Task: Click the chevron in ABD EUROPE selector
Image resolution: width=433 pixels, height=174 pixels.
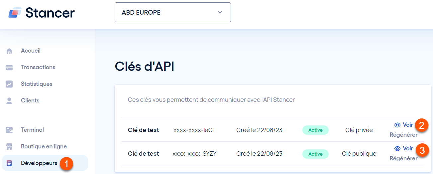Action: click(220, 13)
